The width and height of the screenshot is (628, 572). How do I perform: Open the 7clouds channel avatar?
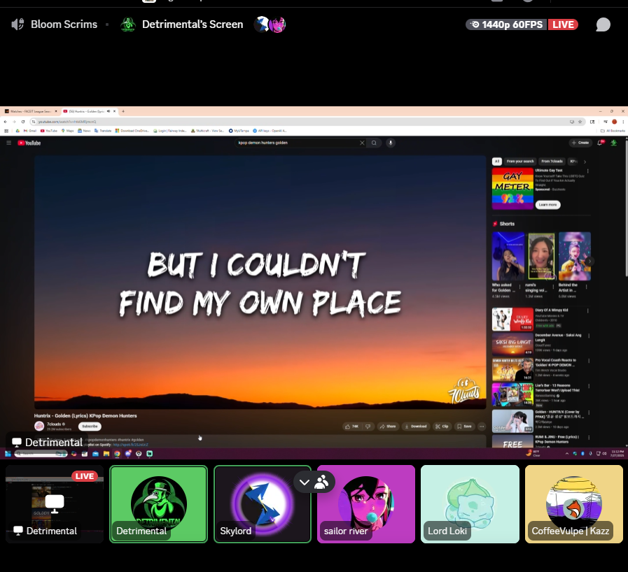[39, 427]
